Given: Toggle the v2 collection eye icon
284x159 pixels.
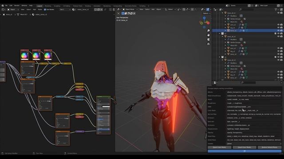Looking at the screenshot, I should coord(278,34).
